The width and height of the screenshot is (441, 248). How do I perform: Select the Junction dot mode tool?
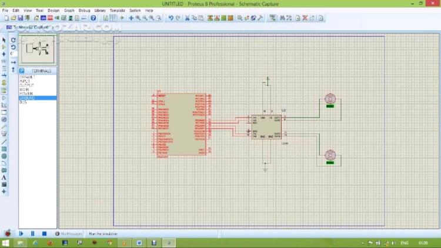(4, 54)
